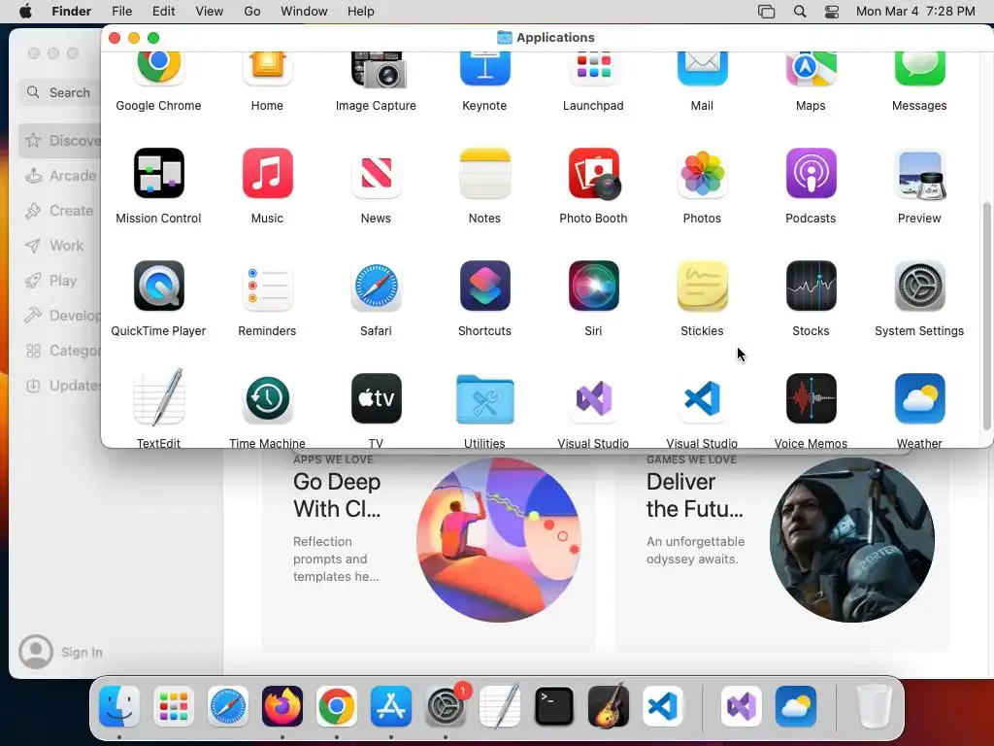Select the Siri app icon
Viewport: 994px width, 746px height.
tap(593, 286)
